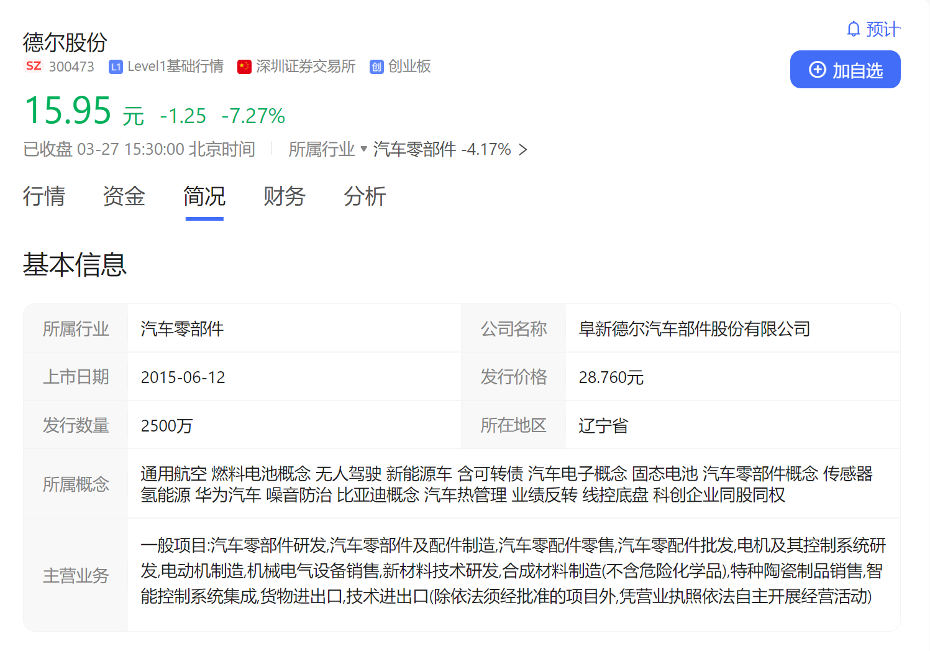The height and width of the screenshot is (651, 930).
Task: Click the 新能源车 concept tag
Action: [x=419, y=474]
